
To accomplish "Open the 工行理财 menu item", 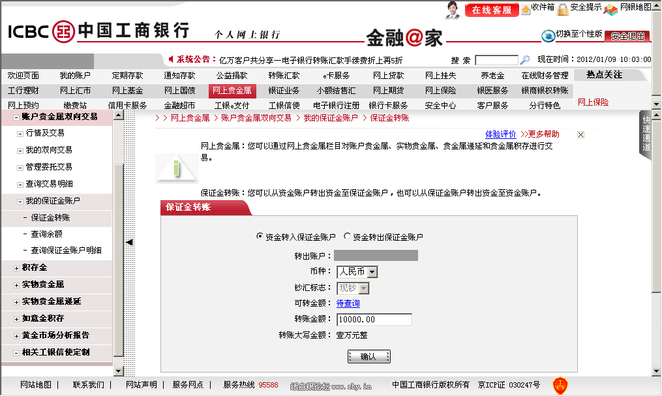I will click(23, 91).
